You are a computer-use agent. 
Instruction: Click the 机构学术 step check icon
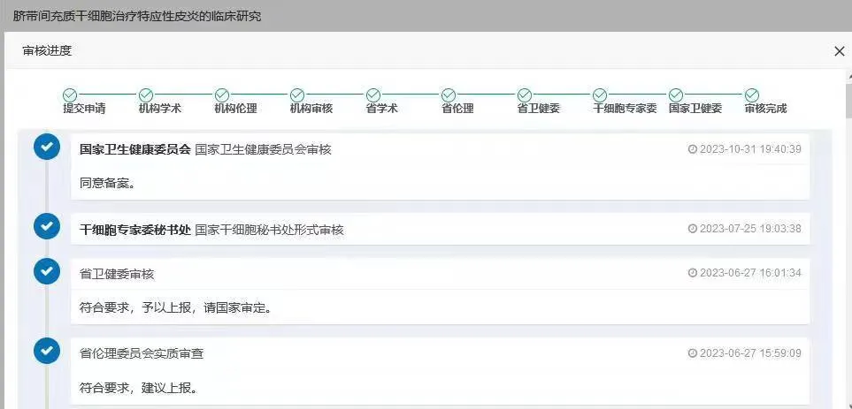tap(146, 95)
